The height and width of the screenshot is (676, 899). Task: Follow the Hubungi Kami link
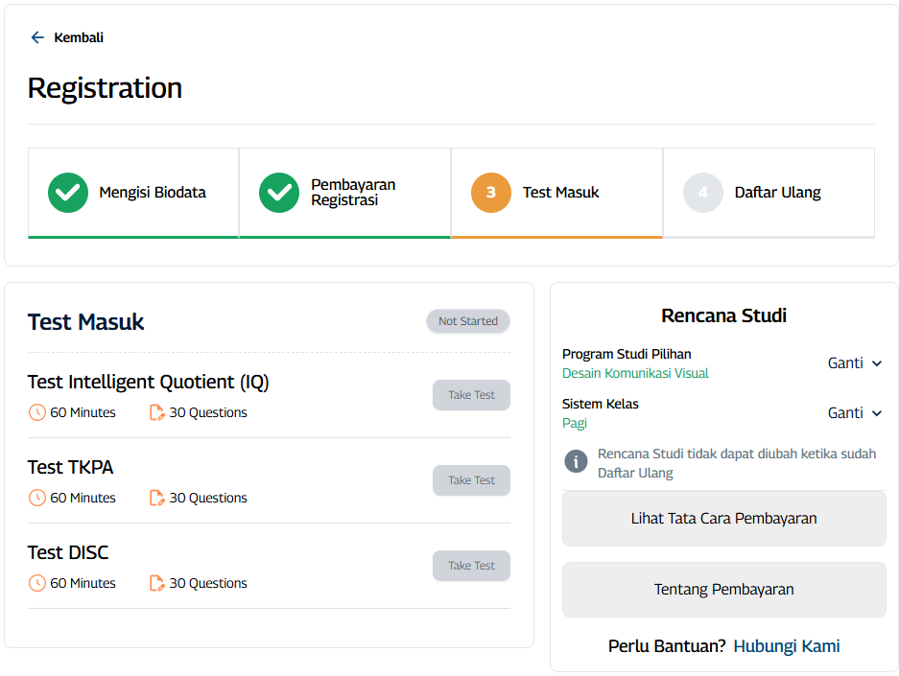pos(786,646)
